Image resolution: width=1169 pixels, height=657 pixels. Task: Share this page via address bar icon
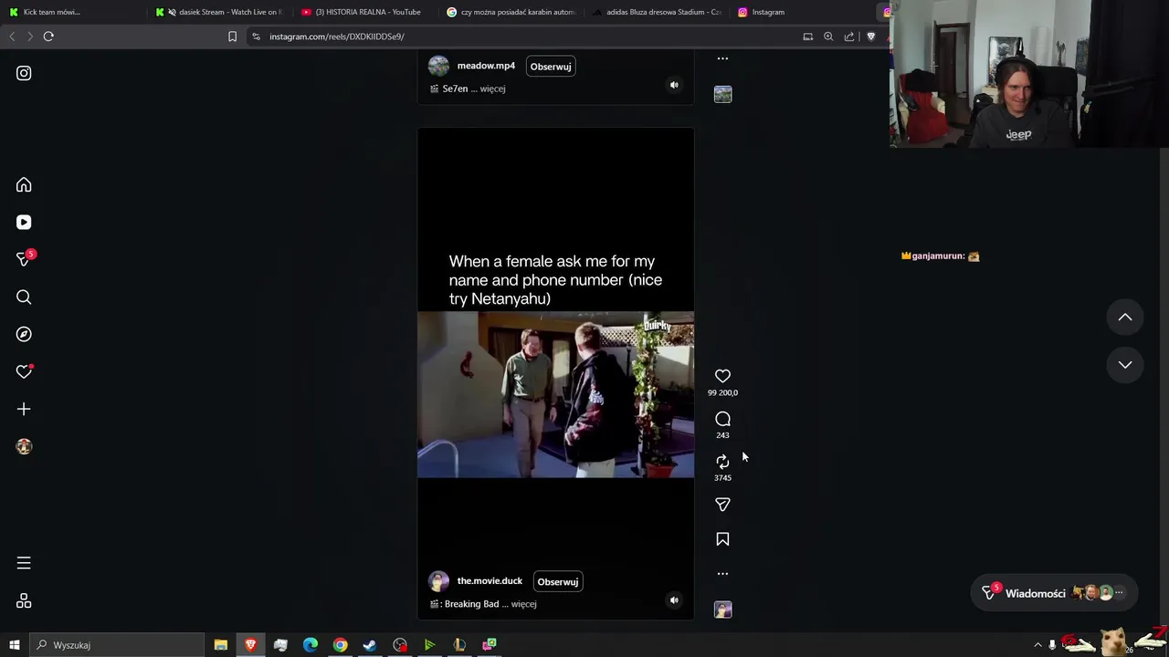849,36
